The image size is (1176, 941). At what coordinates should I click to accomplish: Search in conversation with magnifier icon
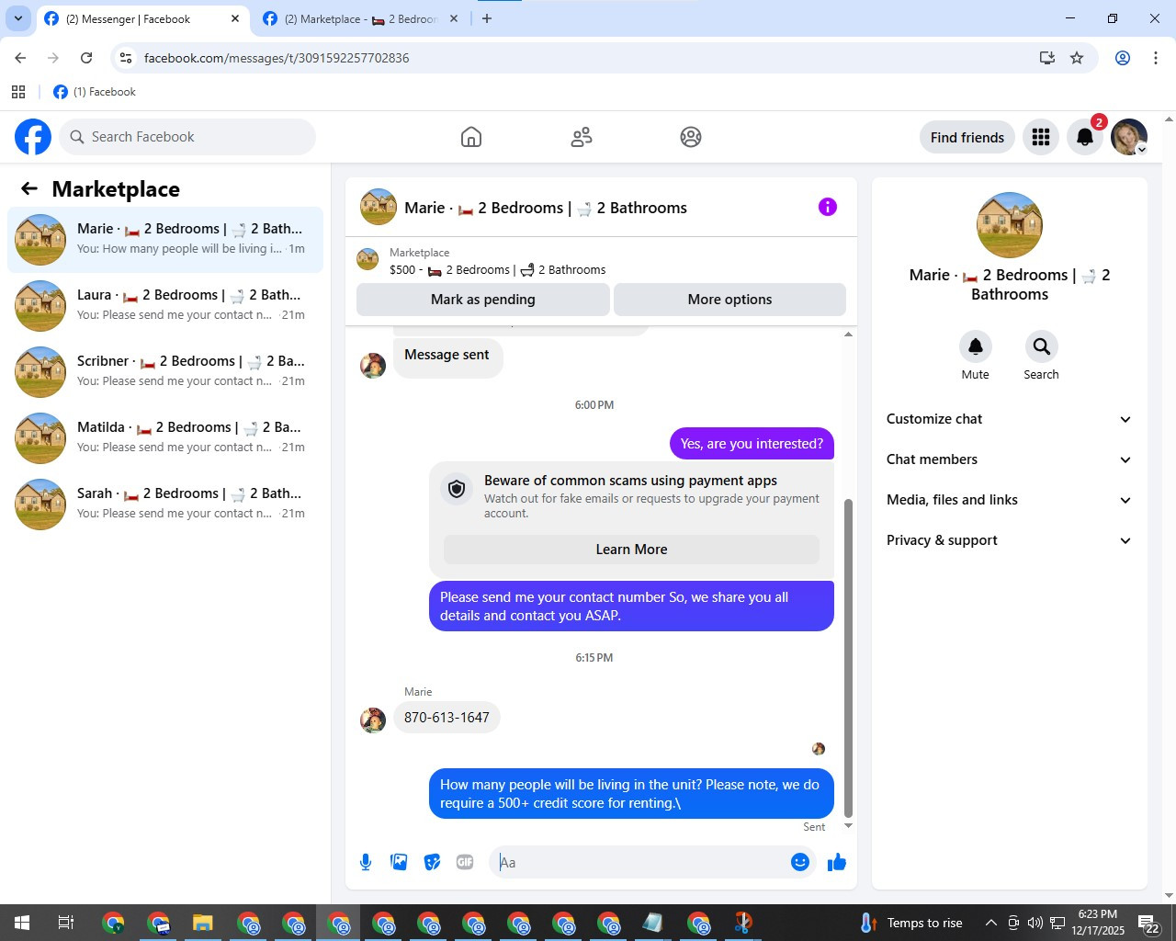click(1041, 346)
